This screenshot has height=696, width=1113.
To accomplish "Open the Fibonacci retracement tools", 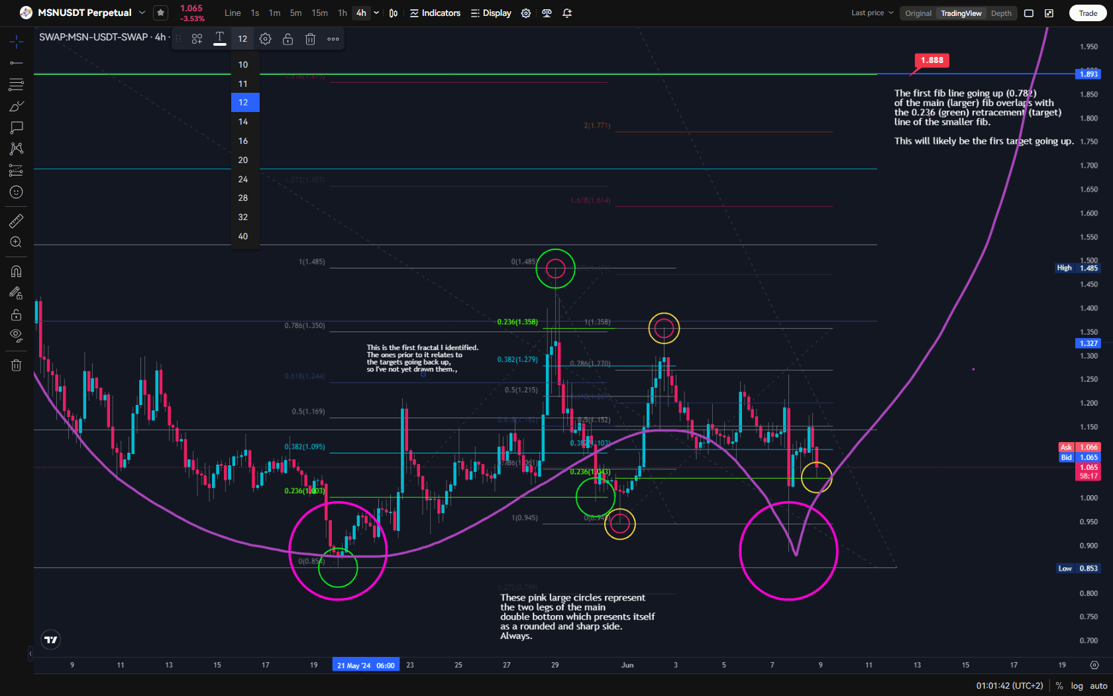I will pyautogui.click(x=17, y=84).
